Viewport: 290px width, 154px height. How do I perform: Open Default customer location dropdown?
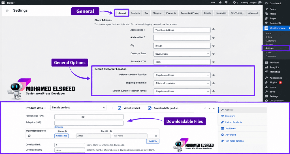(182, 75)
